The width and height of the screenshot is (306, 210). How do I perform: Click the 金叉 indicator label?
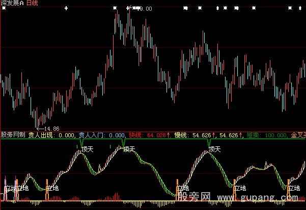pyautogui.click(x=298, y=135)
